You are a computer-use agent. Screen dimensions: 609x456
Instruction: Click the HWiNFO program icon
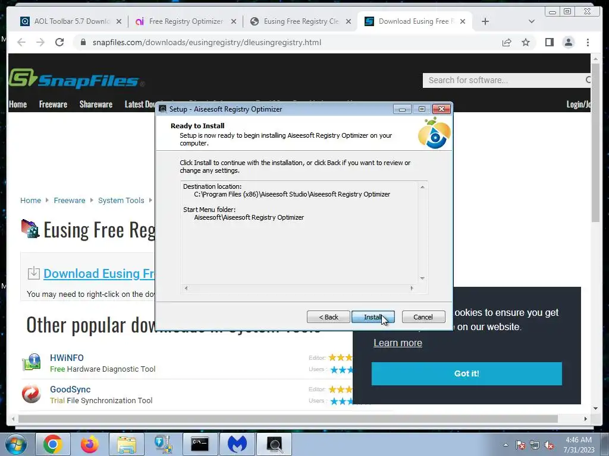point(32,362)
